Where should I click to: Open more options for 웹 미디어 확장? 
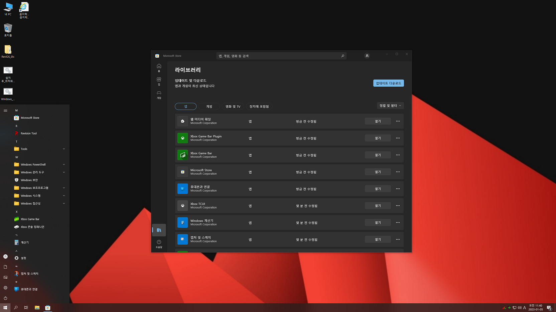click(398, 121)
